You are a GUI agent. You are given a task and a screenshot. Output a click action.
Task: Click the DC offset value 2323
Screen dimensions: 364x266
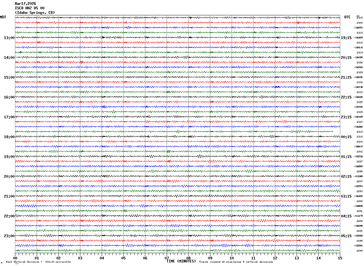(x=359, y=122)
